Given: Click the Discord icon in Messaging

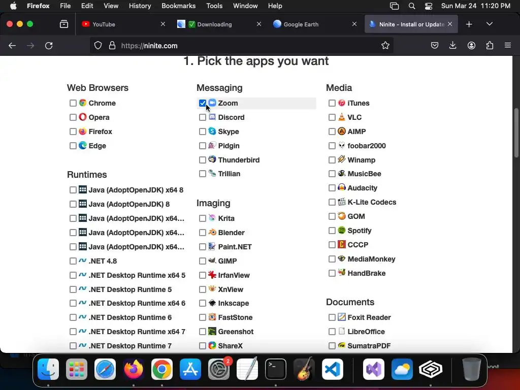Looking at the screenshot, I should tap(212, 117).
